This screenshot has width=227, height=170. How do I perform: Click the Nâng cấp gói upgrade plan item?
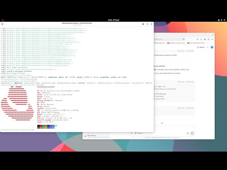point(96,136)
